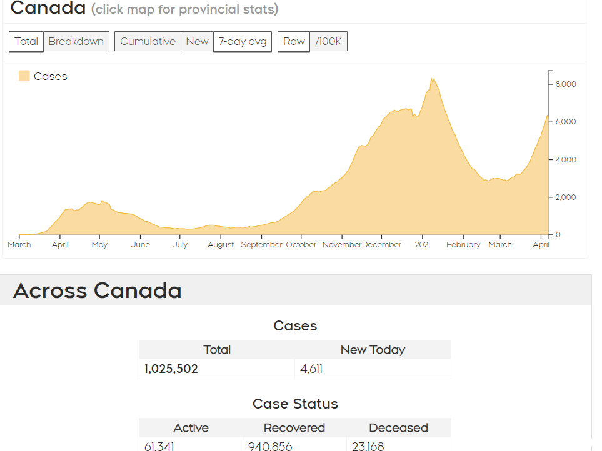Click the New Today value 4,611
The image size is (602, 451).
click(x=311, y=369)
